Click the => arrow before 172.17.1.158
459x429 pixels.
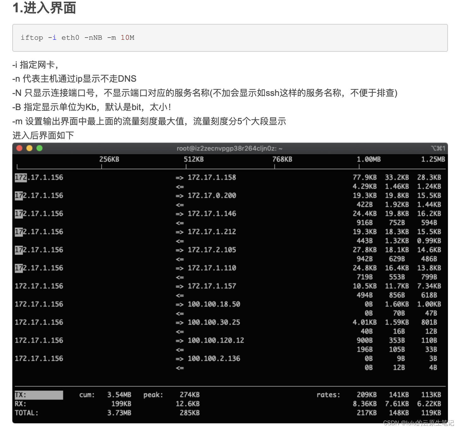click(x=180, y=178)
